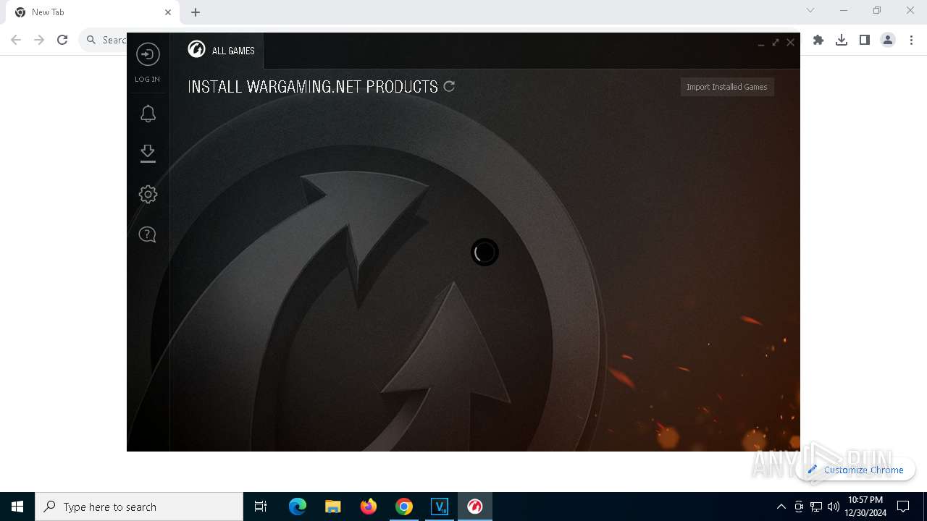The height and width of the screenshot is (521, 927).
Task: Open volume control in tray
Action: tap(834, 507)
